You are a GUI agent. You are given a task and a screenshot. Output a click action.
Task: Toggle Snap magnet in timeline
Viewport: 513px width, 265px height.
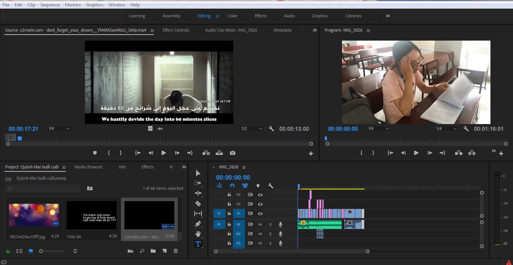232,186
